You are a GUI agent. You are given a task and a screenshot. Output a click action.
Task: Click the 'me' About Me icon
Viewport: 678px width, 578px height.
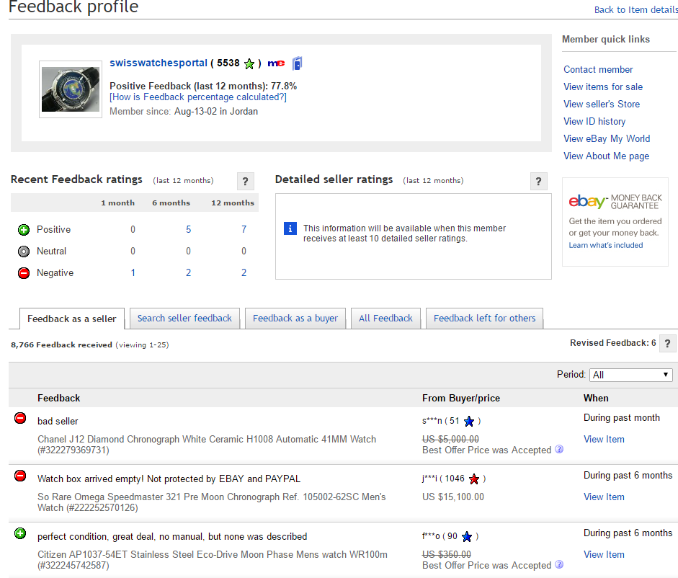point(276,63)
